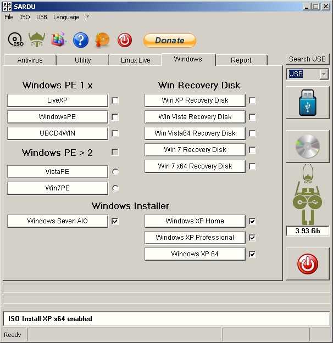The height and width of the screenshot is (343, 333).
Task: Check the Win 7 x64 Recovery Disk checkbox
Action: pos(252,166)
